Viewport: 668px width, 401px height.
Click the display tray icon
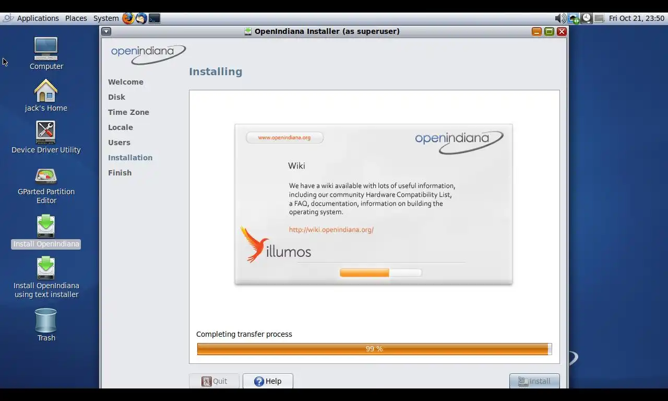point(599,18)
